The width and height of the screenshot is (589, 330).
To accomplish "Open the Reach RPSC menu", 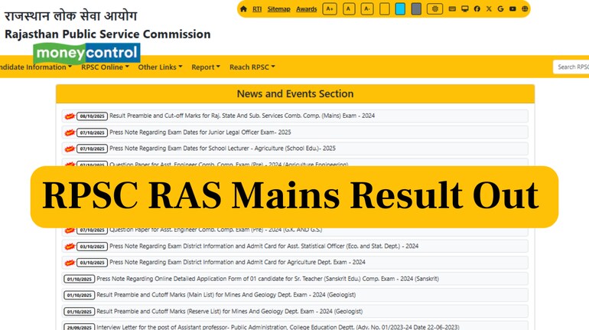I will [x=252, y=67].
